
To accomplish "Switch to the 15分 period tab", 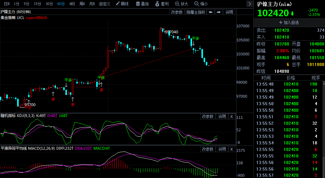I will pyautogui.click(x=38, y=4).
